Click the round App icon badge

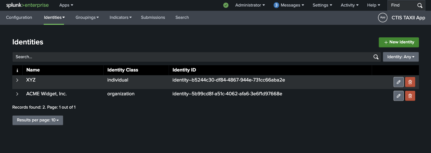[x=383, y=18]
